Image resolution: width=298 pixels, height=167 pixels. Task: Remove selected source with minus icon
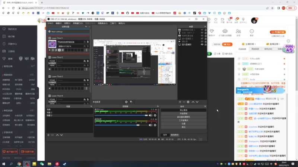[184, 102]
